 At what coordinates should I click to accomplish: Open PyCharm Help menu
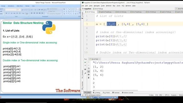[134, 6]
